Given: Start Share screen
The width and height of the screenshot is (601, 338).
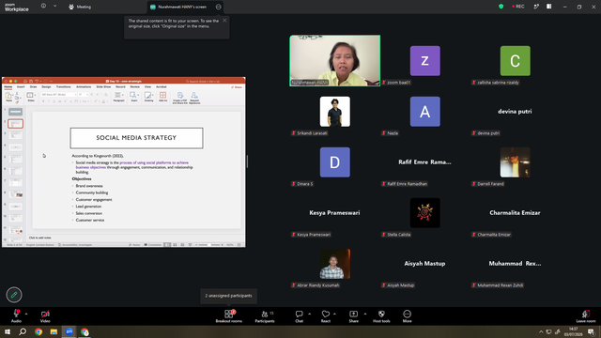Looking at the screenshot, I should (x=353, y=315).
